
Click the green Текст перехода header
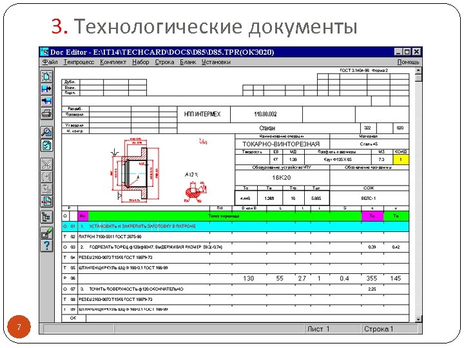pyautogui.click(x=224, y=216)
